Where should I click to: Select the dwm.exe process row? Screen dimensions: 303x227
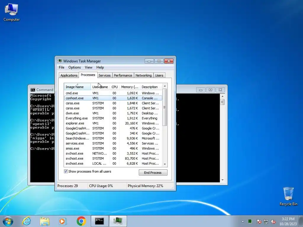113,113
